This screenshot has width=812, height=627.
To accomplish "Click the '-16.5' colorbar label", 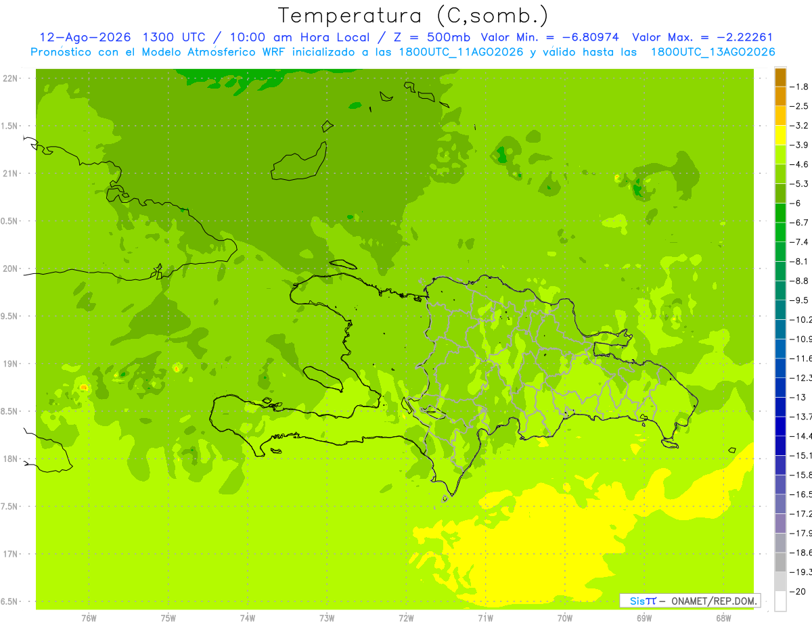I will point(802,494).
